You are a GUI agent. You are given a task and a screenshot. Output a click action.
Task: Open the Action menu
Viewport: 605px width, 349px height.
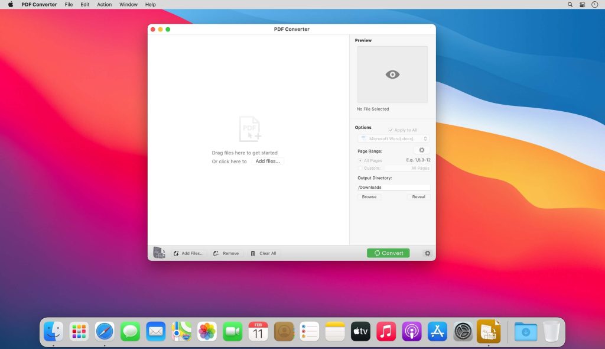point(104,4)
